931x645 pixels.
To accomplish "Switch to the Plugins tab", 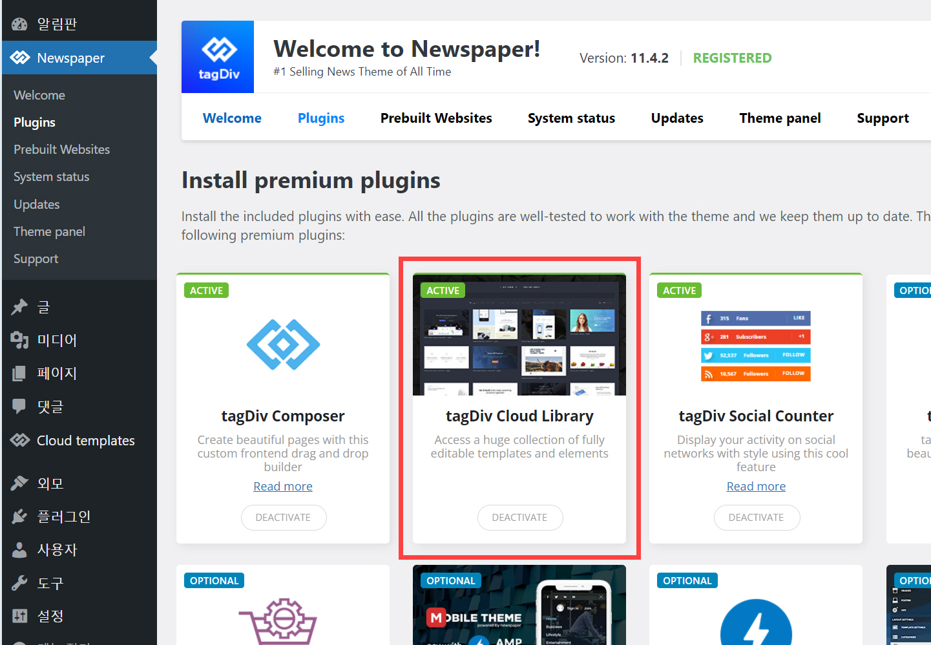I will [x=321, y=118].
